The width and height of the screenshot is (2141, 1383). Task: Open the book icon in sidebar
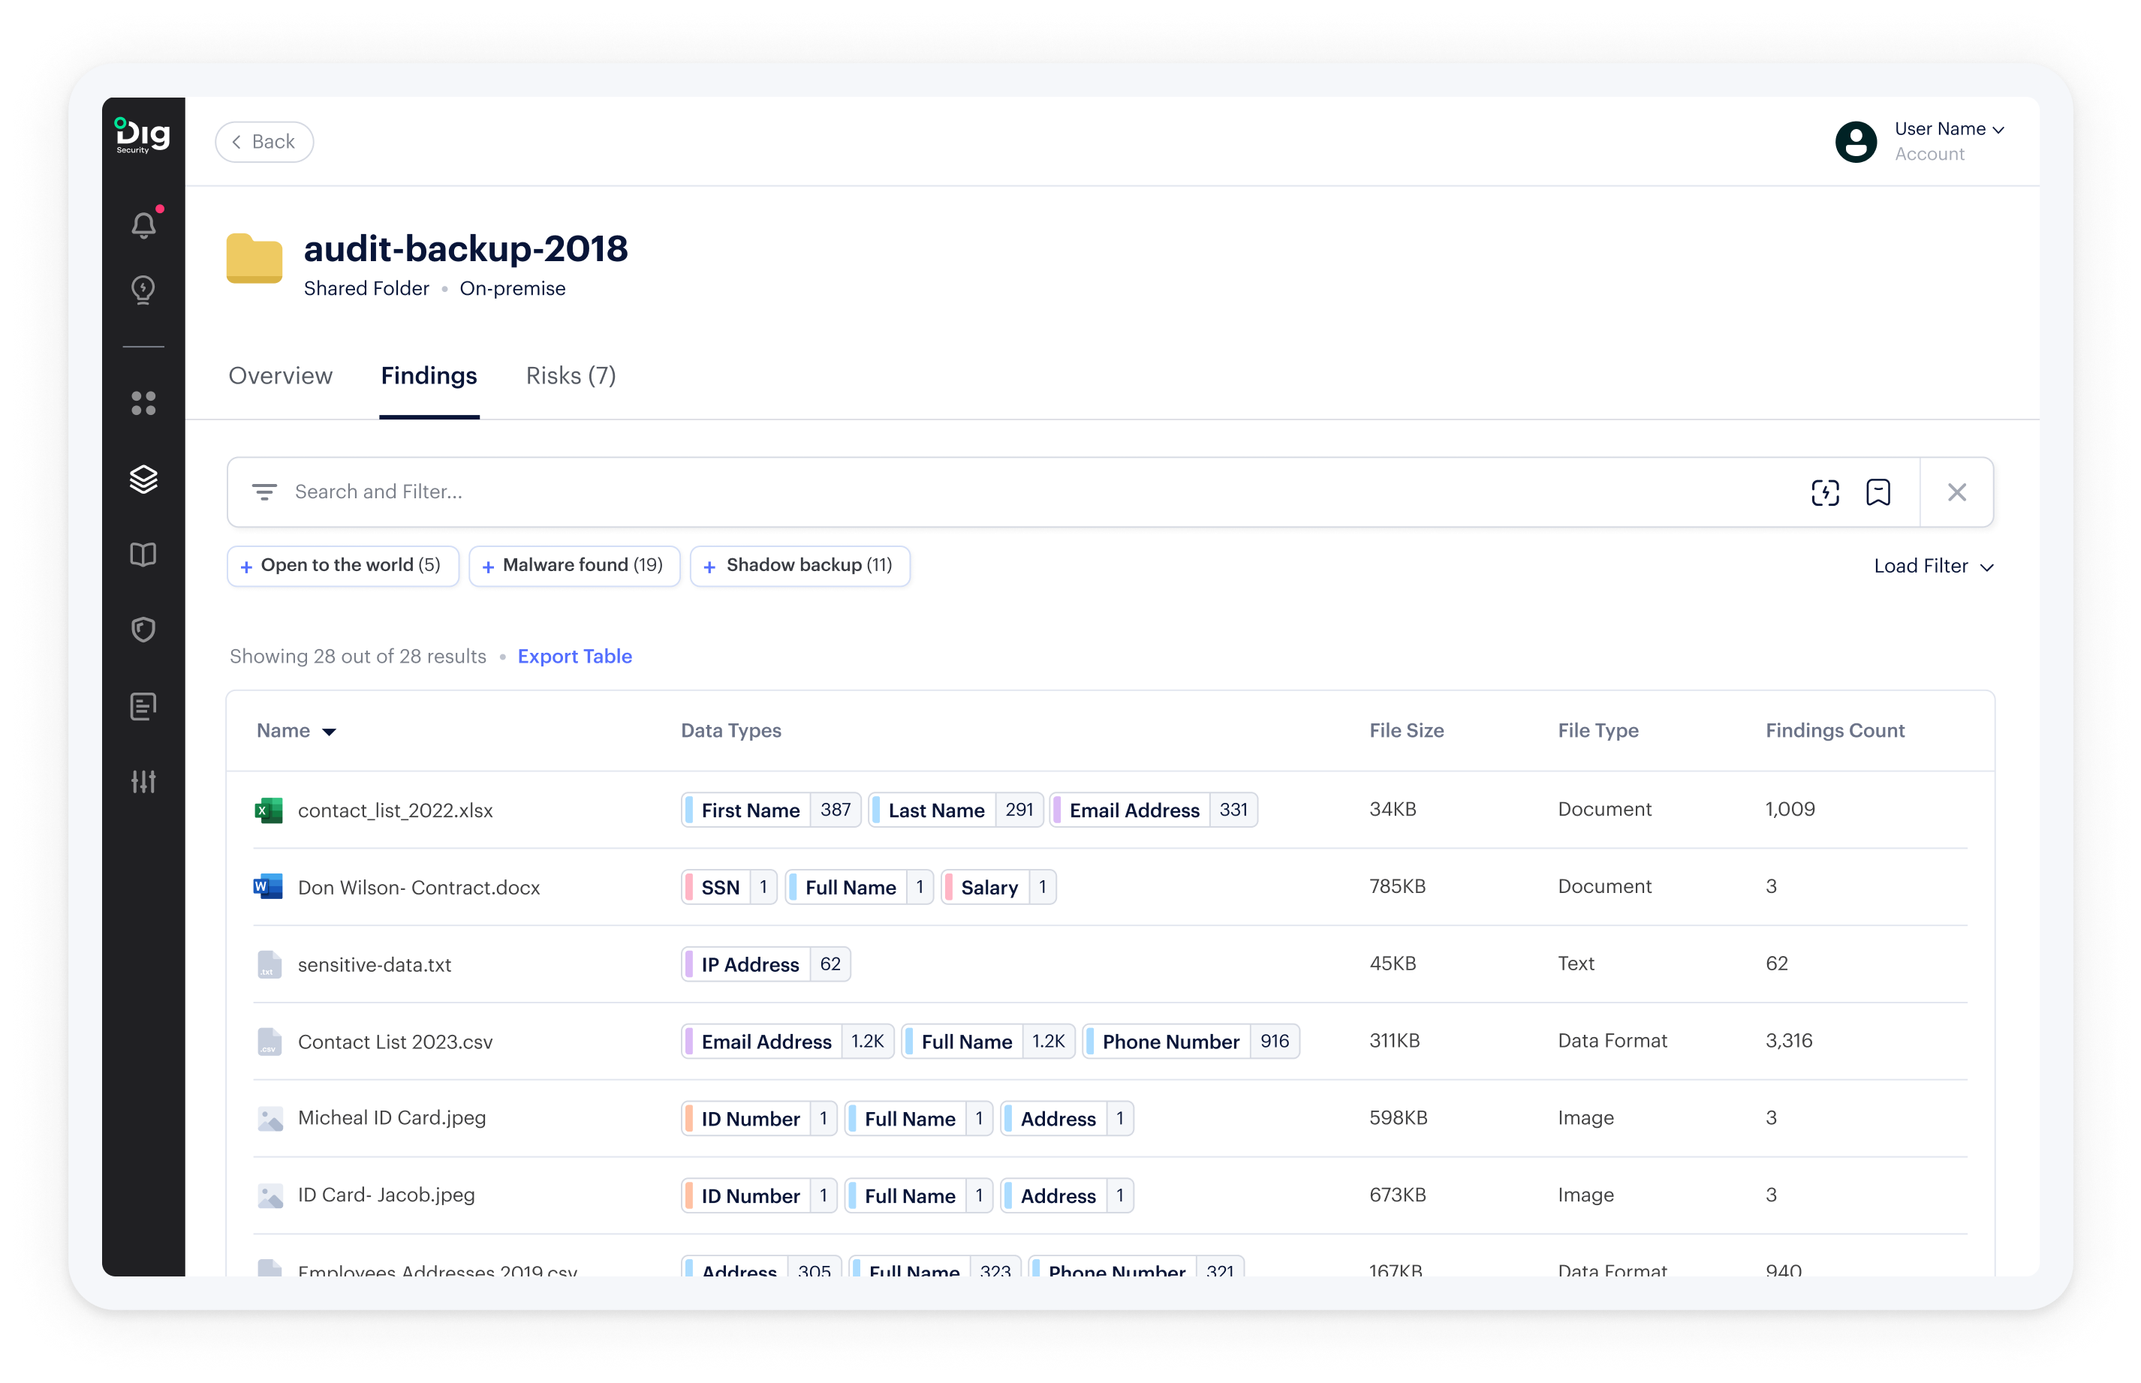click(143, 554)
